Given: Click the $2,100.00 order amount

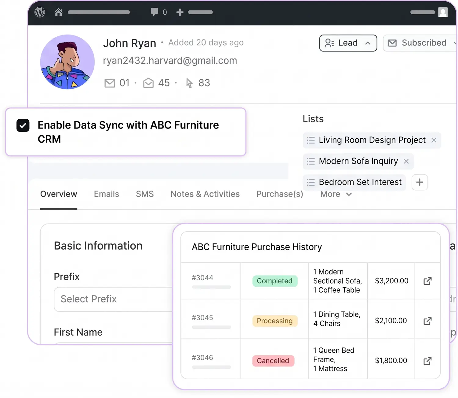Looking at the screenshot, I should (x=391, y=321).
